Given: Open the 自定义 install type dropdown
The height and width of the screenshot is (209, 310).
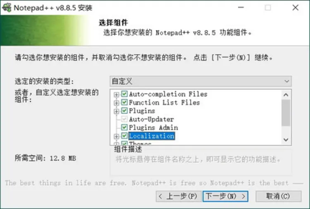Looking at the screenshot, I should 200,81.
